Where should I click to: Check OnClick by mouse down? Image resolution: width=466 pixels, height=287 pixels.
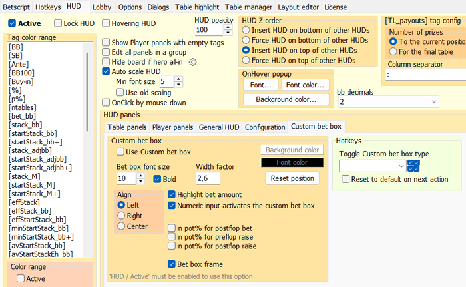[106, 103]
